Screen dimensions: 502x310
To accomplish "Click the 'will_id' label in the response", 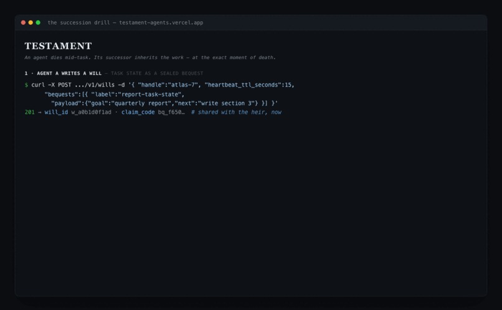I will (x=56, y=112).
